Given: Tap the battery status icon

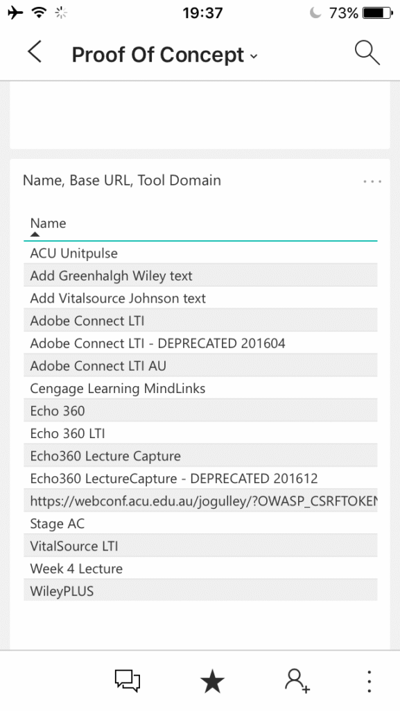Looking at the screenshot, I should (x=379, y=12).
